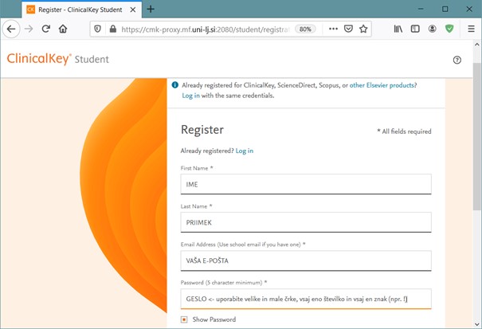Open the Firefox hamburger menu

(471, 29)
